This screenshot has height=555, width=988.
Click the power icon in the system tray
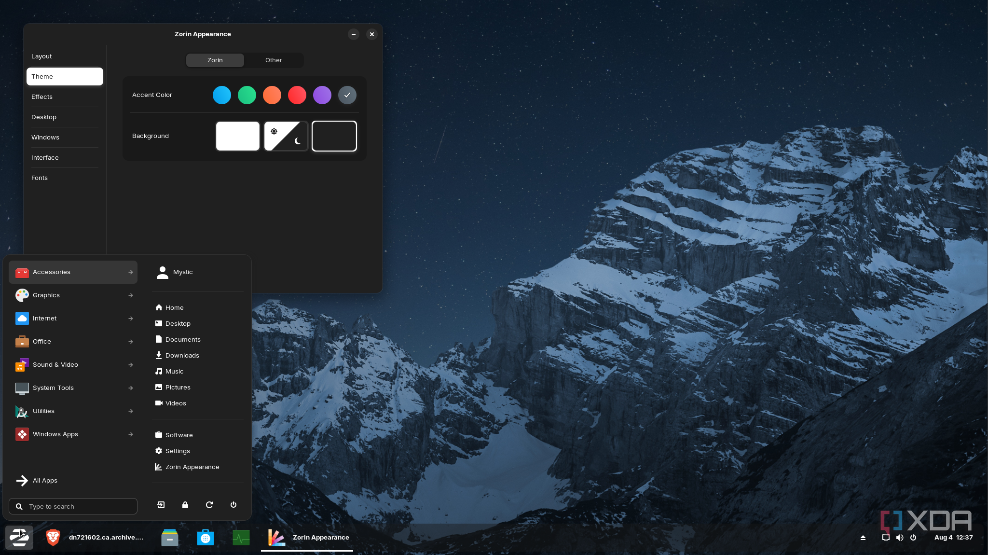pyautogui.click(x=913, y=537)
